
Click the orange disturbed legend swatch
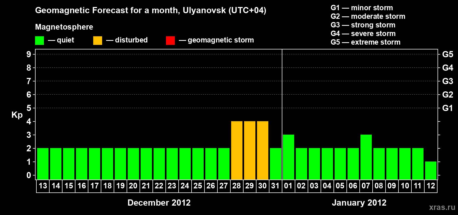[x=98, y=41]
